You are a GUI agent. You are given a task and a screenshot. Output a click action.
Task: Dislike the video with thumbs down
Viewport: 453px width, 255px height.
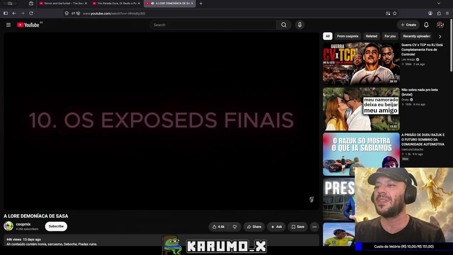click(235, 227)
